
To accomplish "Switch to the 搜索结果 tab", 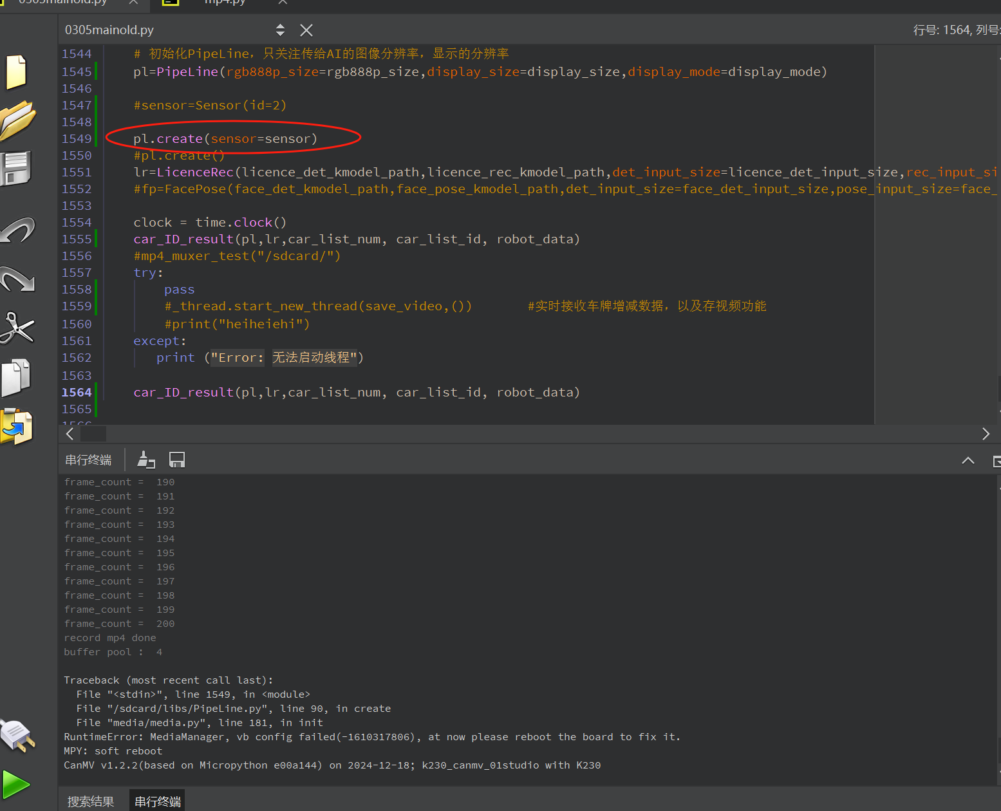I will tap(91, 801).
